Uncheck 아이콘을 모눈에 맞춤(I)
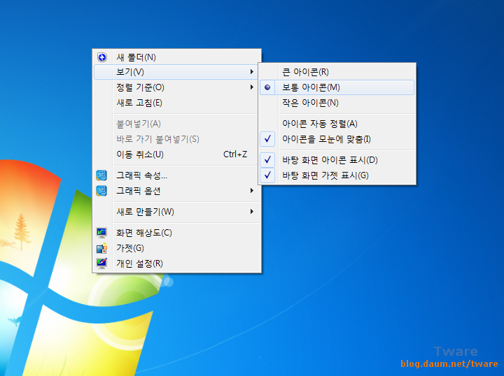Screen dimensions: 504x376 coord(337,139)
